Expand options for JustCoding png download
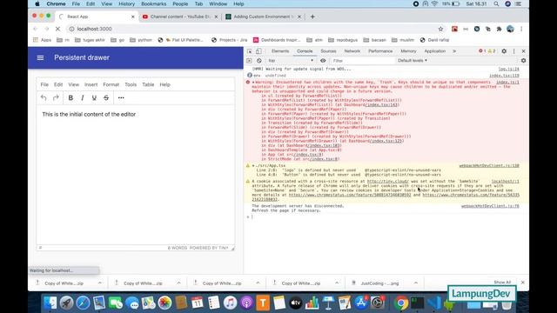The height and width of the screenshot is (313, 557). coord(416,283)
